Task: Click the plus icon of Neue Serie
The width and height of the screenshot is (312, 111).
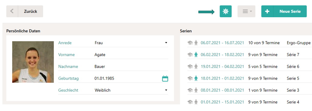Action: 267,11
